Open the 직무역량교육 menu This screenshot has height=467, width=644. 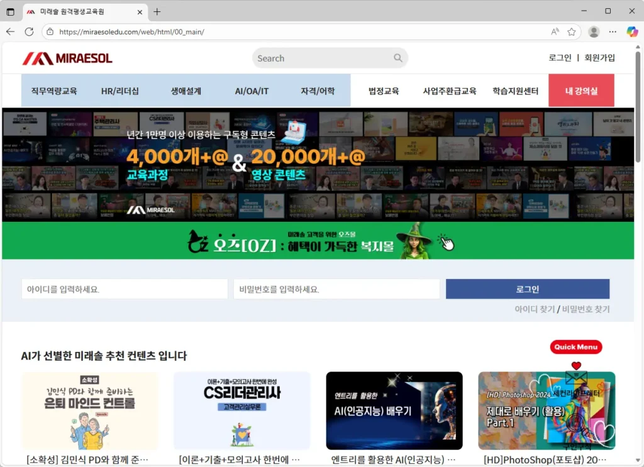click(54, 91)
